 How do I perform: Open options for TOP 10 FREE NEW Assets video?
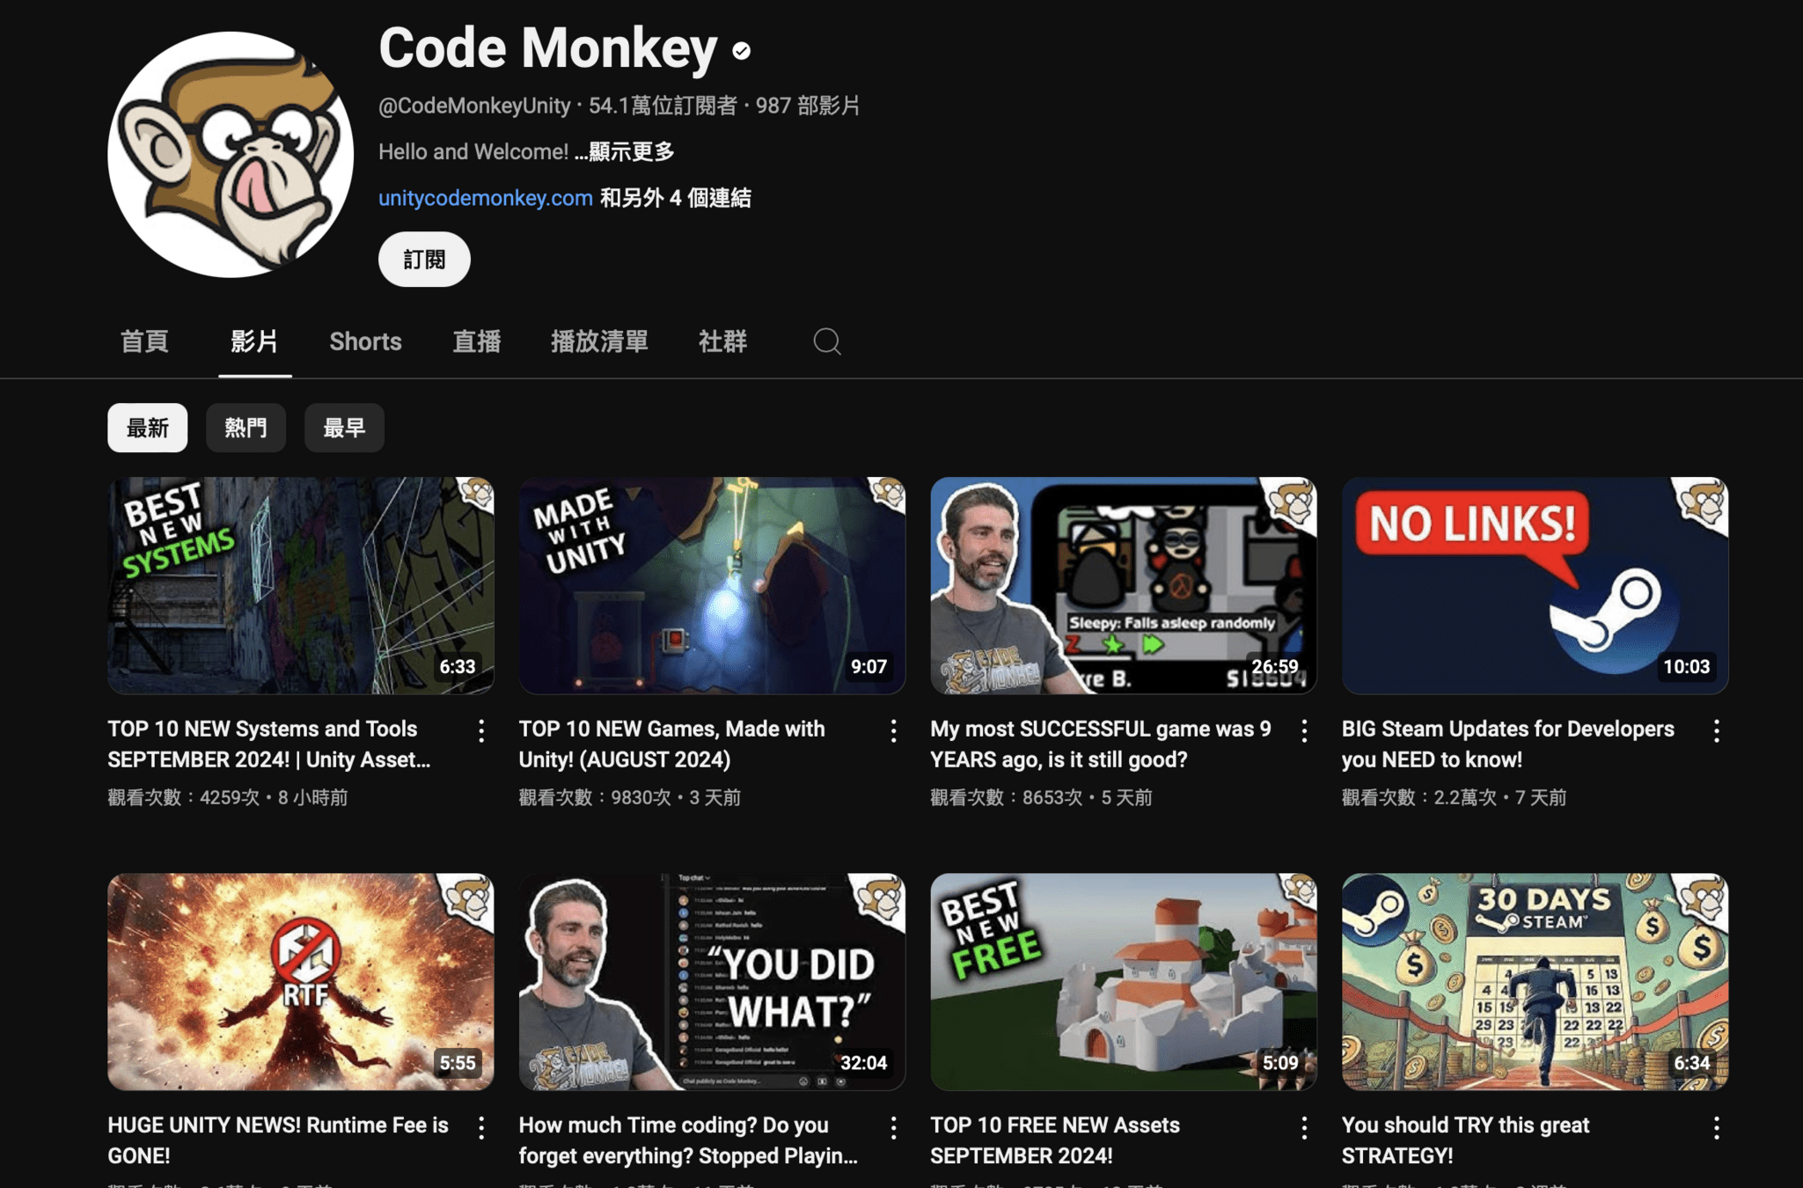[1304, 1127]
